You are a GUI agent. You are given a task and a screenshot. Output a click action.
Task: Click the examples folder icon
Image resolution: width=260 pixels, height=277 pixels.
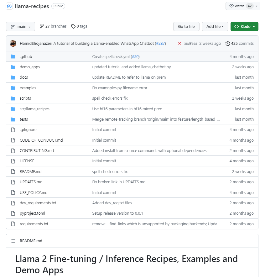coord(13,88)
